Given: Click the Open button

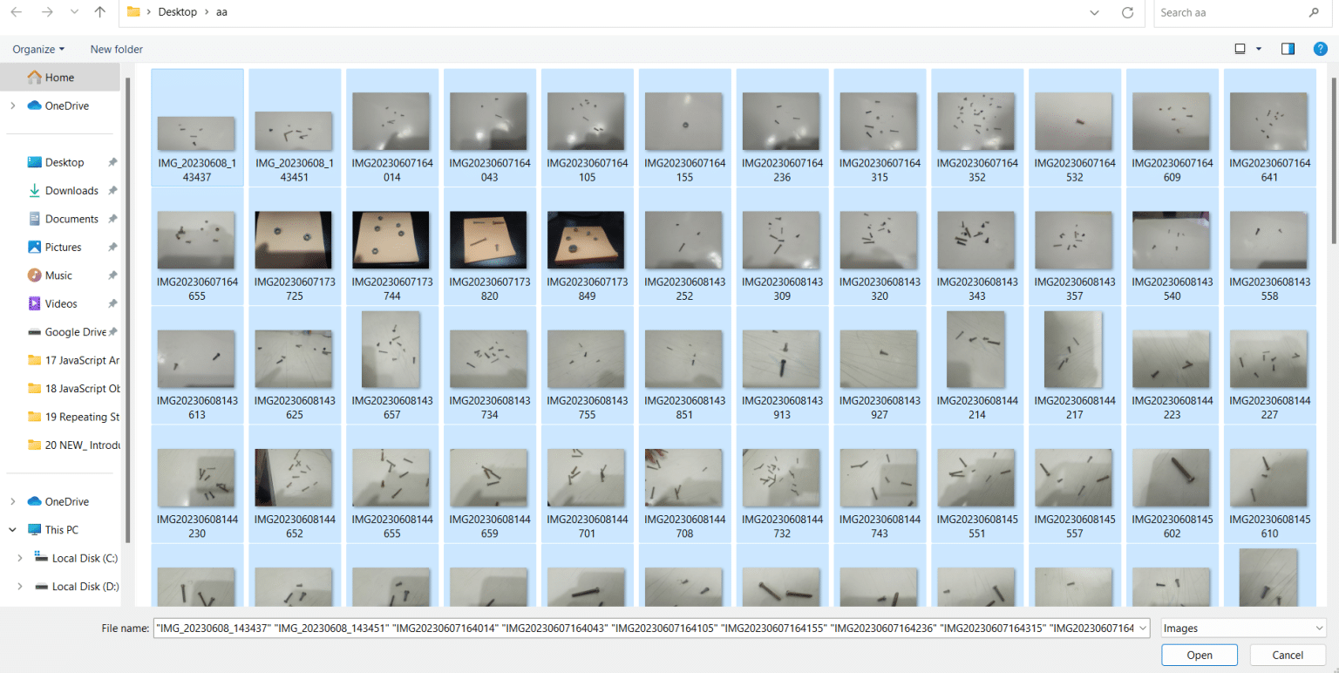Looking at the screenshot, I should coord(1199,655).
